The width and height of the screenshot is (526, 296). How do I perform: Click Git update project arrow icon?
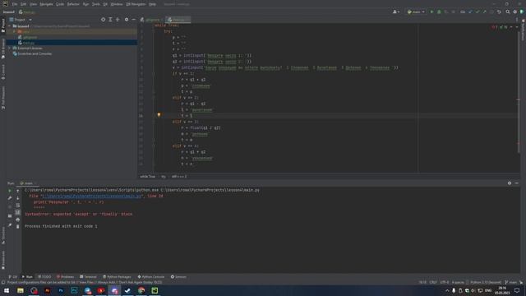tap(470, 12)
